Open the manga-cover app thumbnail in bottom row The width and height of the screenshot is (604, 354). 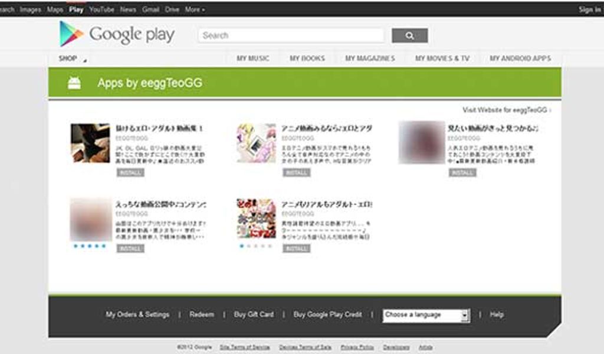tap(256, 218)
